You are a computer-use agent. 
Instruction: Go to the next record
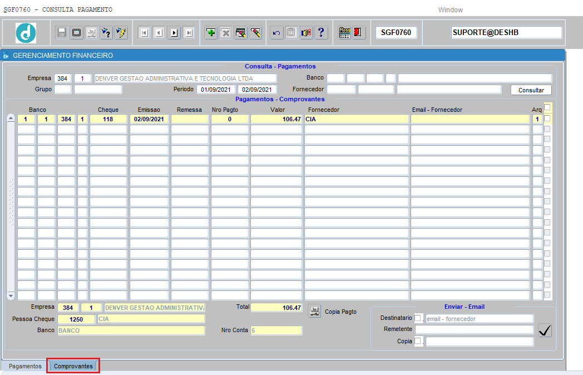tap(174, 33)
